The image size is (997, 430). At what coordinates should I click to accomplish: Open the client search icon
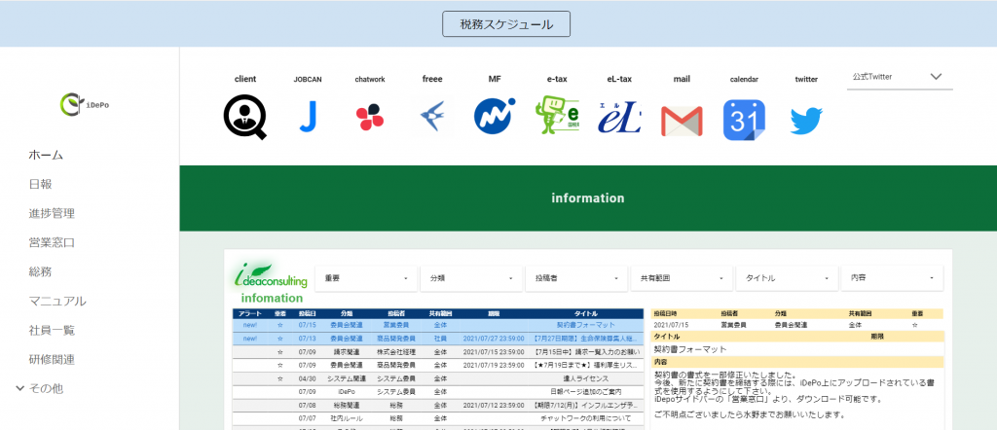coord(244,118)
